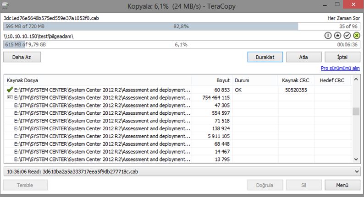Toggle the verify-after-copy checkmark circle icon
The image size is (364, 197).
click(347, 35)
